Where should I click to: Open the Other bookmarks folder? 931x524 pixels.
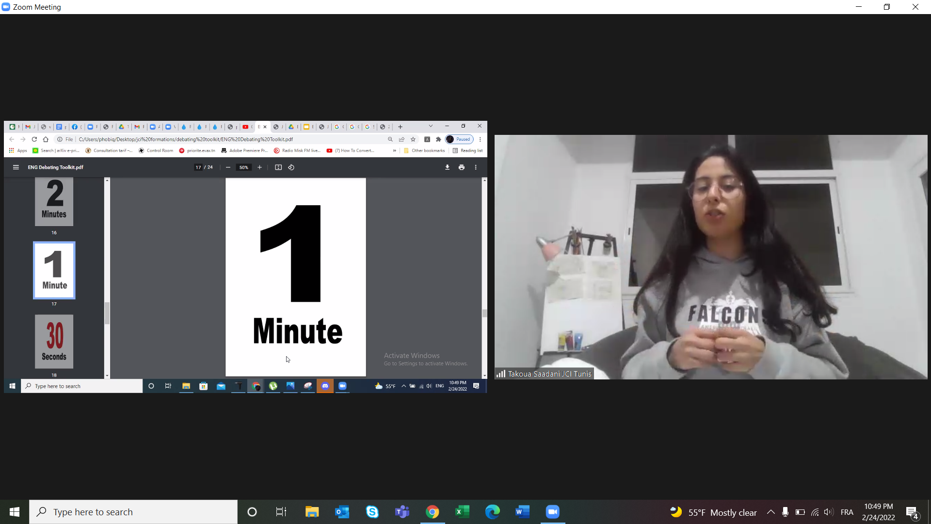pyautogui.click(x=424, y=150)
